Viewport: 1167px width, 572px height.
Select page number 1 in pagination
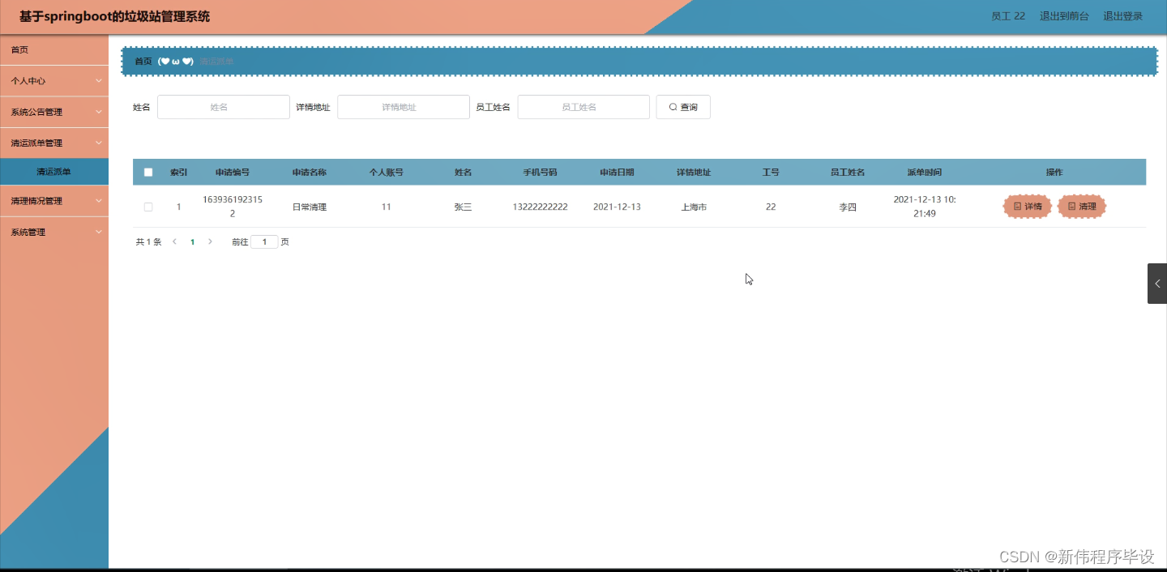(x=192, y=241)
